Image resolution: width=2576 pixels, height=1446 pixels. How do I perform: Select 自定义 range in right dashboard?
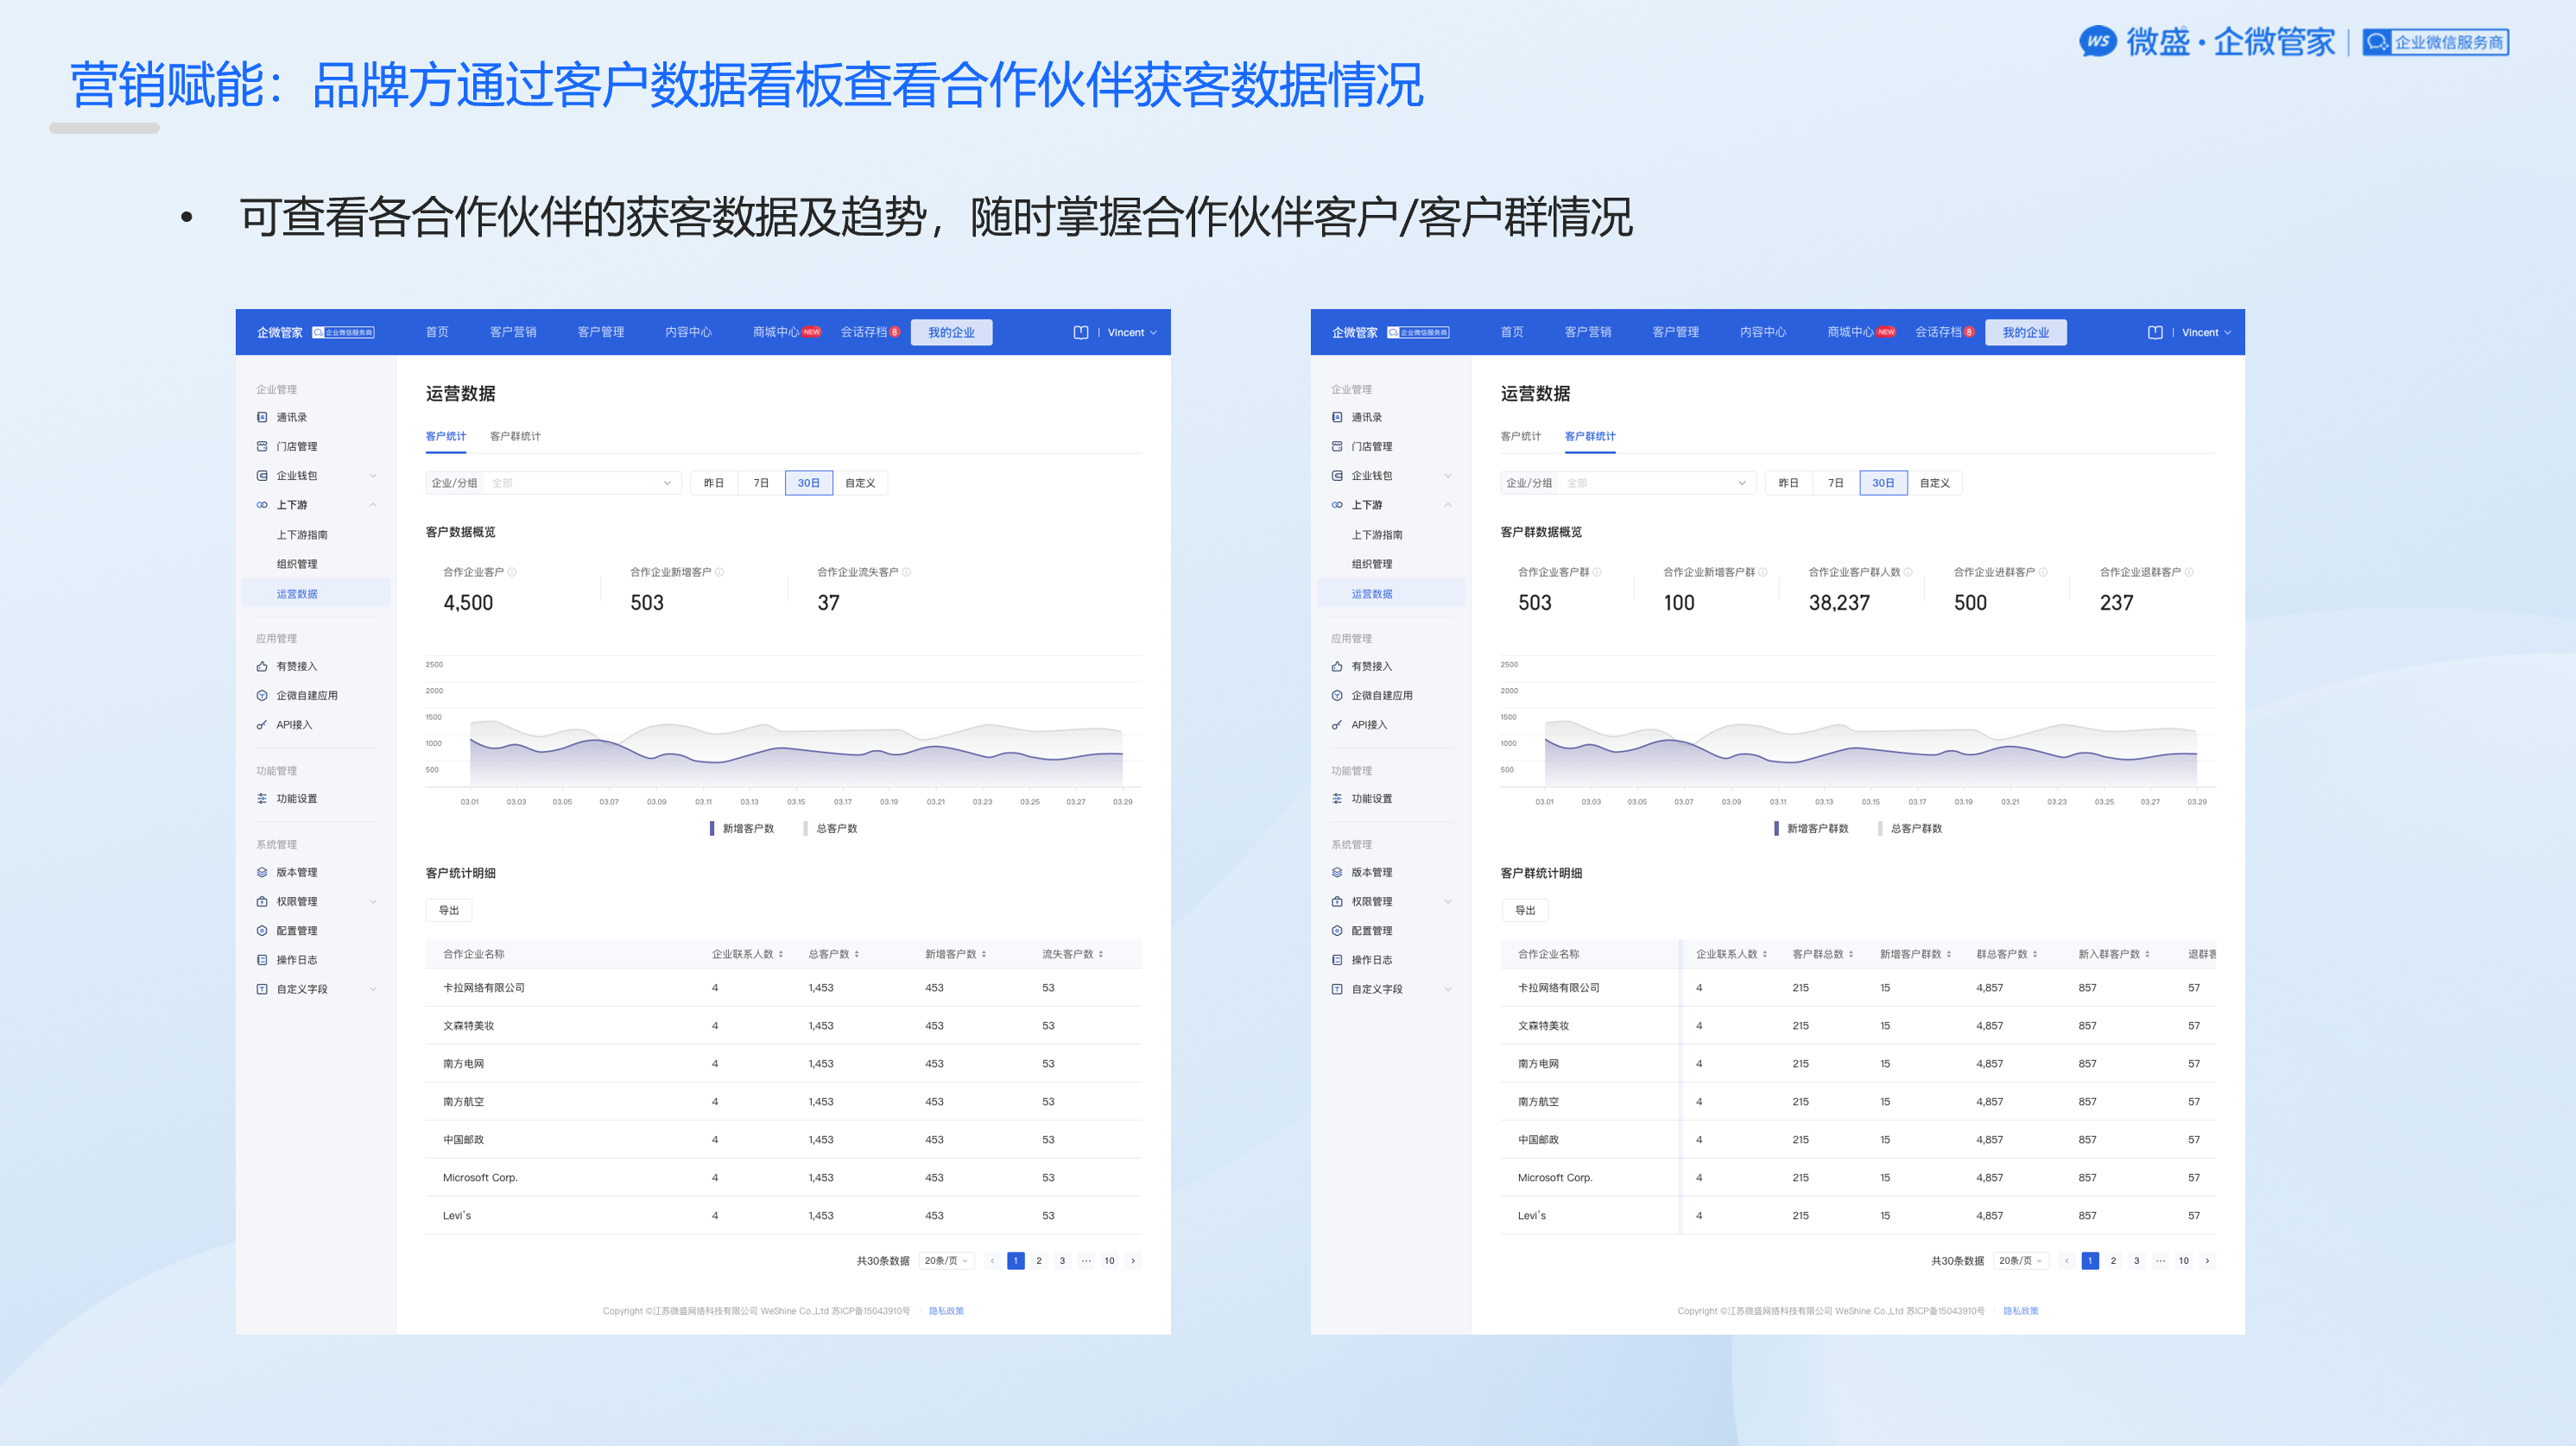(1935, 483)
